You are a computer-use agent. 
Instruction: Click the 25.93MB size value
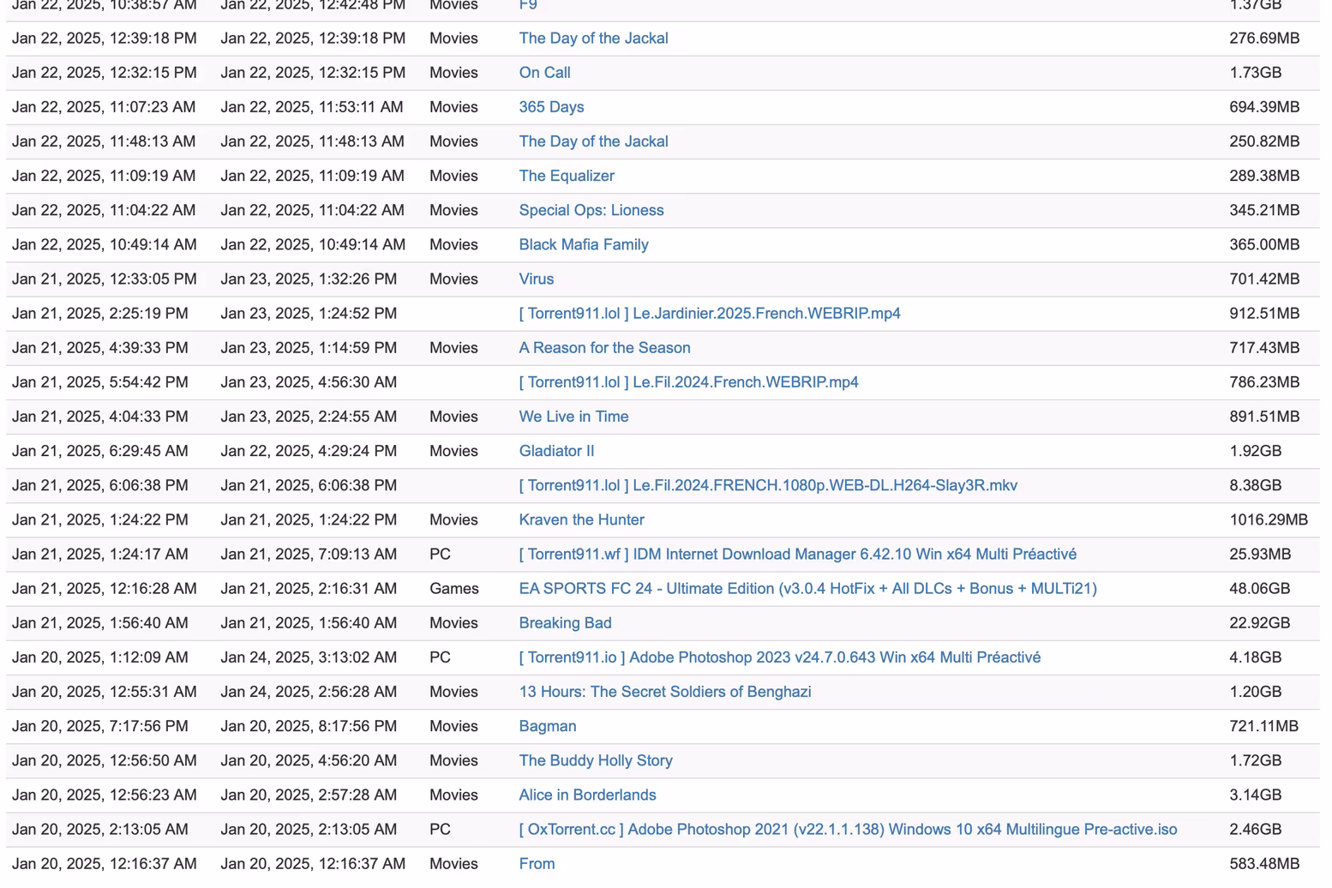(1260, 554)
